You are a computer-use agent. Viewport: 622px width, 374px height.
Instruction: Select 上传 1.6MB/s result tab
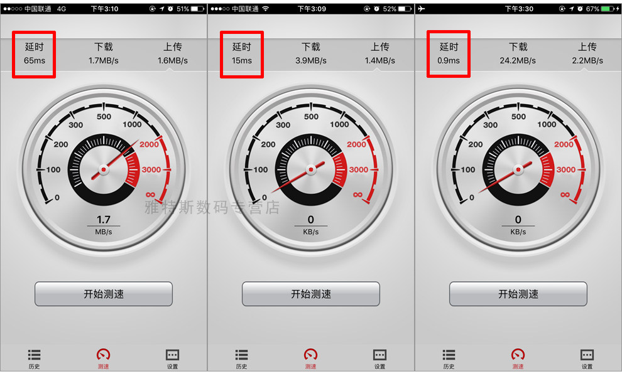point(173,53)
